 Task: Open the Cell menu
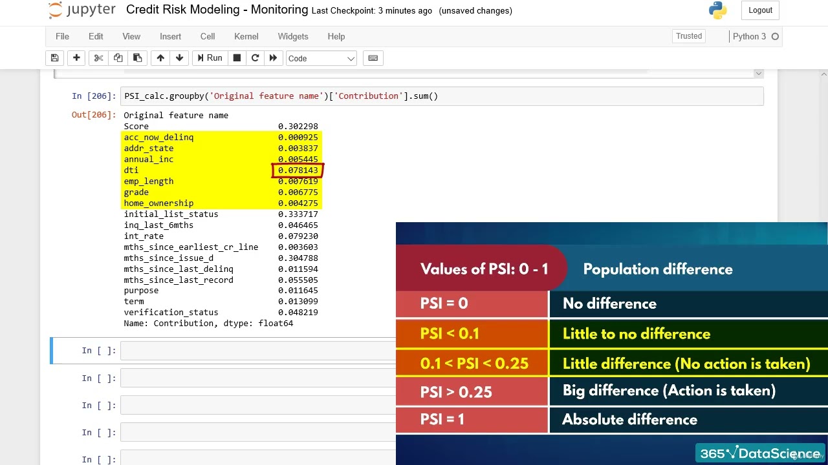click(208, 36)
